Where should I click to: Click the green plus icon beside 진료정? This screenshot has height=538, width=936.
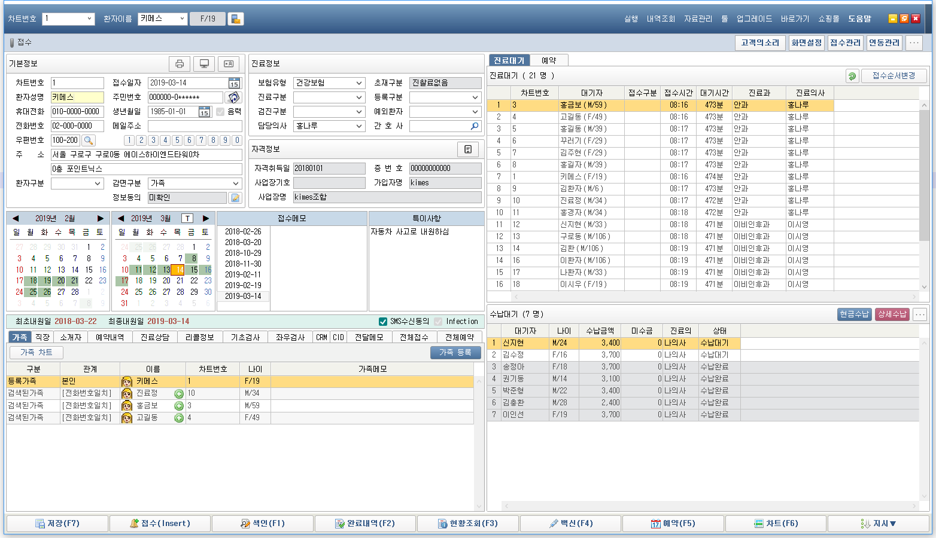coord(179,393)
